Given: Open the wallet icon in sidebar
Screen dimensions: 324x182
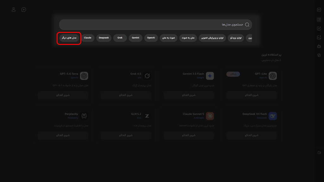Looking at the screenshot, I should click(x=319, y=153).
